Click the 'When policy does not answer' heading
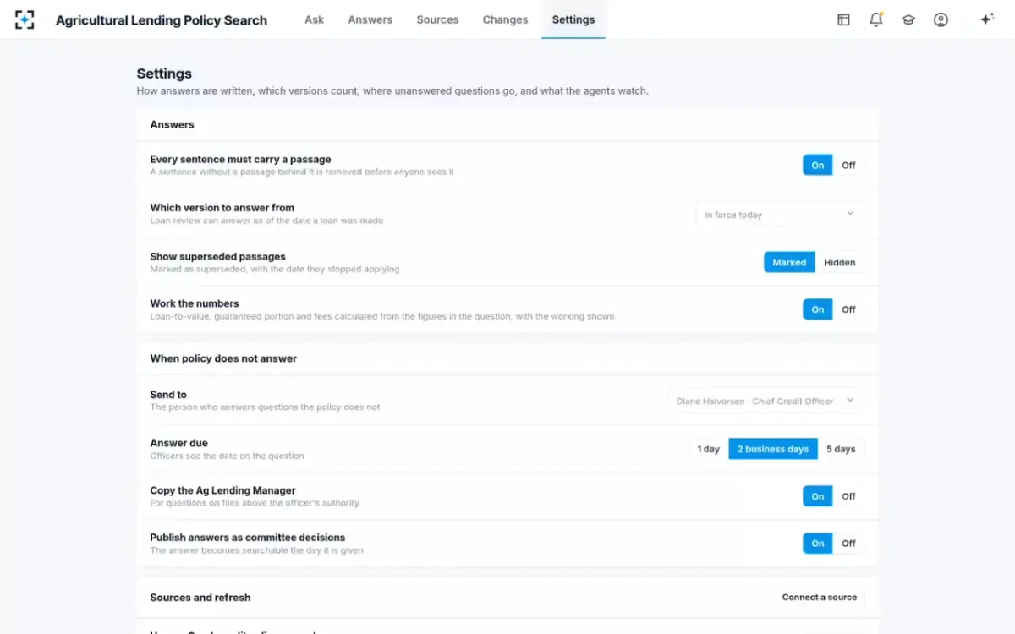Image resolution: width=1015 pixels, height=634 pixels. [x=223, y=358]
